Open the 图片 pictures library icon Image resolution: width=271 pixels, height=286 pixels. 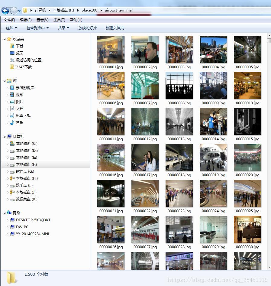pos(12,102)
